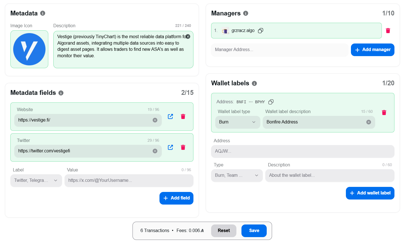Copy the grzracz.algo manager address
Viewport: 404px width, 243px height.
(261, 31)
